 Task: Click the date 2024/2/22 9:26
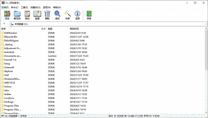click(78, 33)
